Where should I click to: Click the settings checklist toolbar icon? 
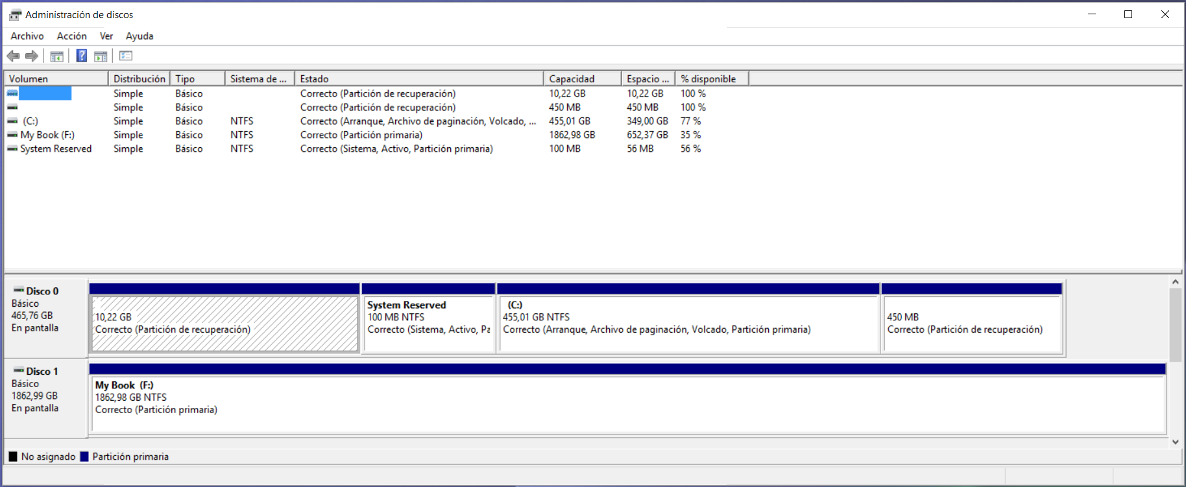[x=126, y=56]
